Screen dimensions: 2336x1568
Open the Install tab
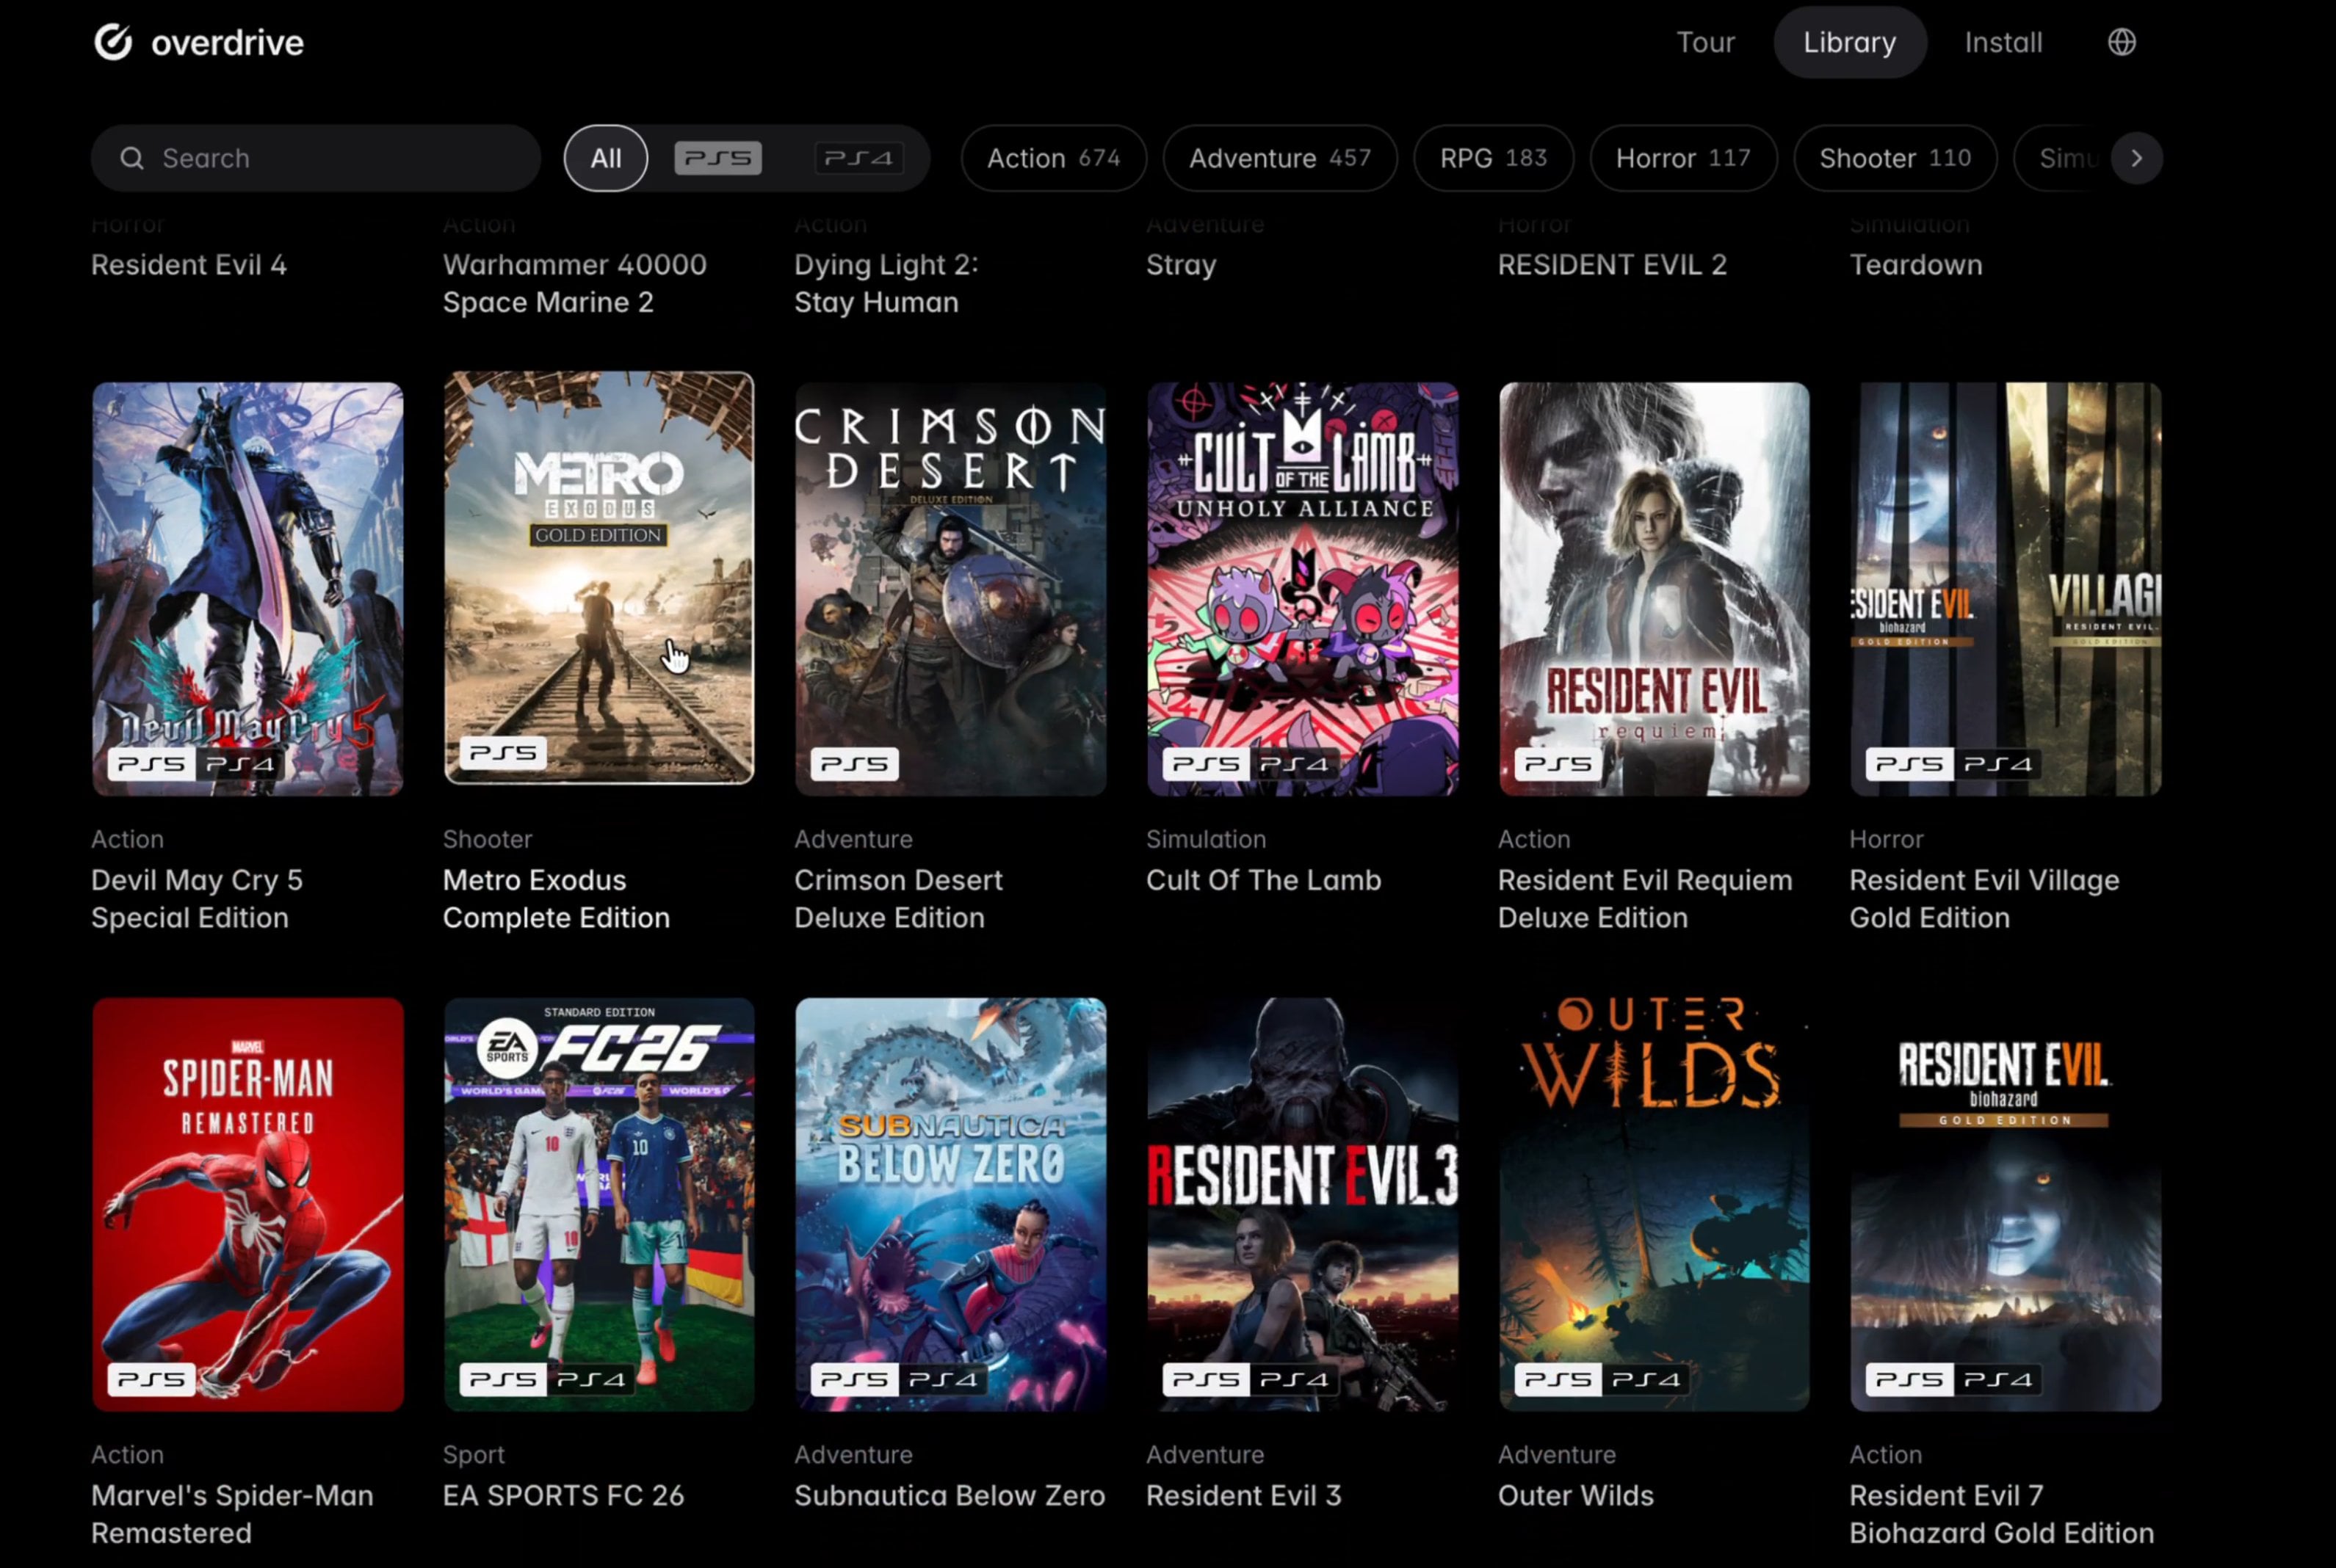2003,42
